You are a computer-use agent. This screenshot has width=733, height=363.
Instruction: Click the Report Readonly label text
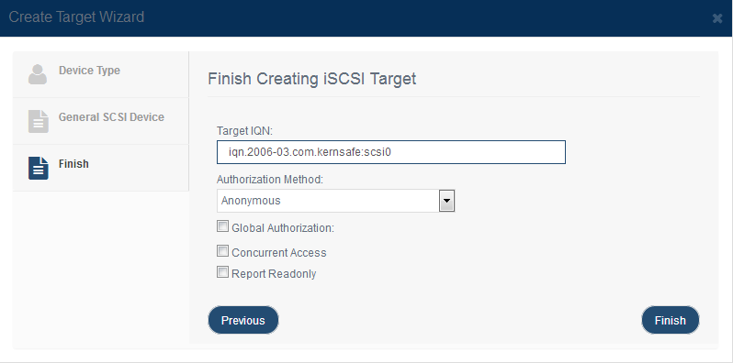click(x=274, y=274)
